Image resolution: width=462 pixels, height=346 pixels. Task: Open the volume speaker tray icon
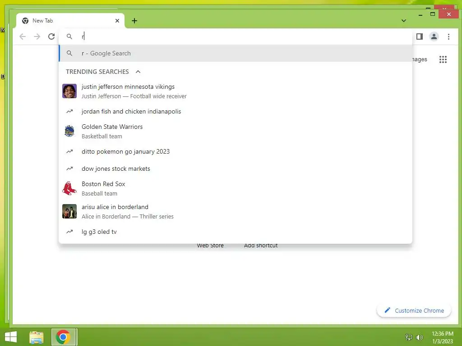coord(419,337)
